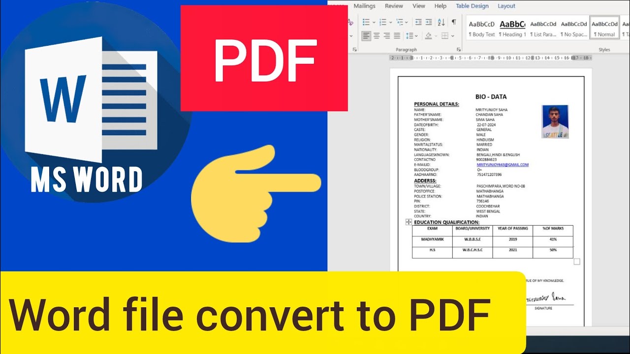
Task: Apply the Body Text style
Action: (x=482, y=29)
